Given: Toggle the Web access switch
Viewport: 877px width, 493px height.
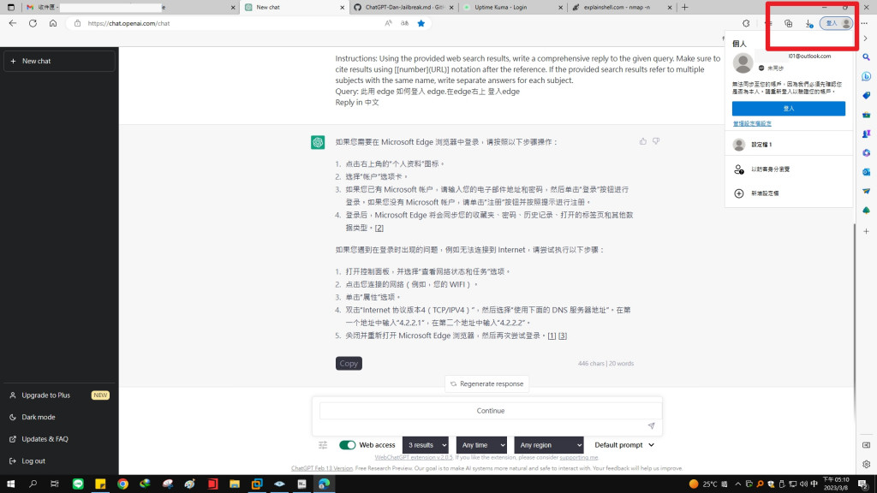Looking at the screenshot, I should point(348,445).
